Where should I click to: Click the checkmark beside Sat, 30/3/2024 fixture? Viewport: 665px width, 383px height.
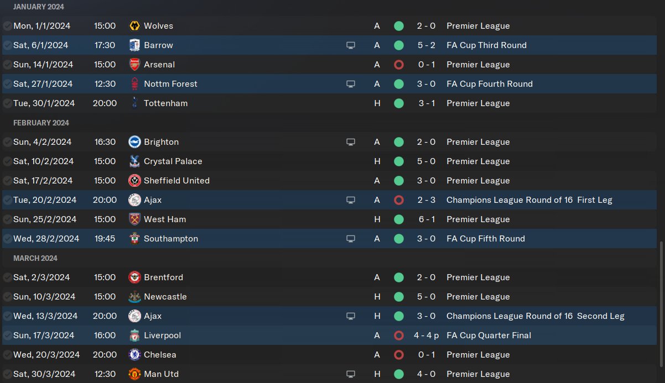(x=7, y=374)
